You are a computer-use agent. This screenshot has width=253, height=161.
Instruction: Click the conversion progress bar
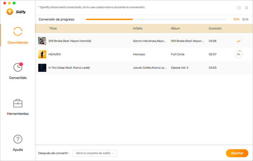point(156,19)
